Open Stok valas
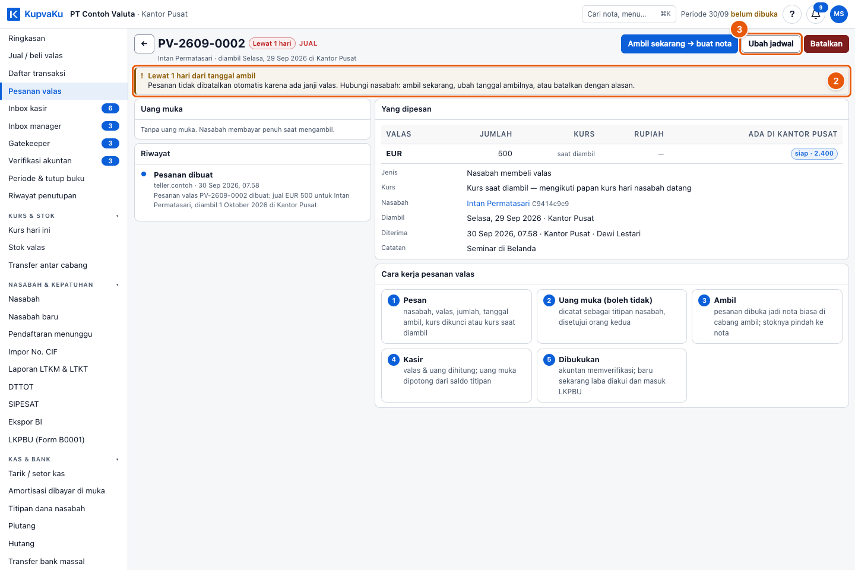Viewport: 855px width, 570px height. 64,248
